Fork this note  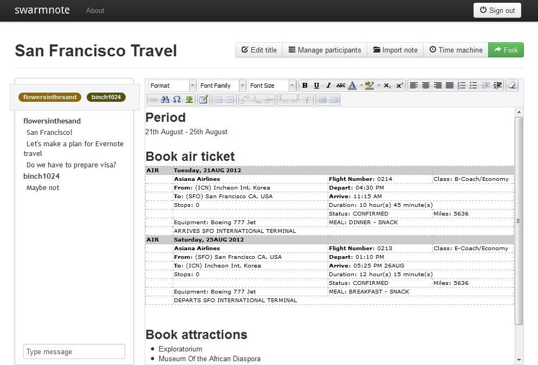pyautogui.click(x=505, y=50)
